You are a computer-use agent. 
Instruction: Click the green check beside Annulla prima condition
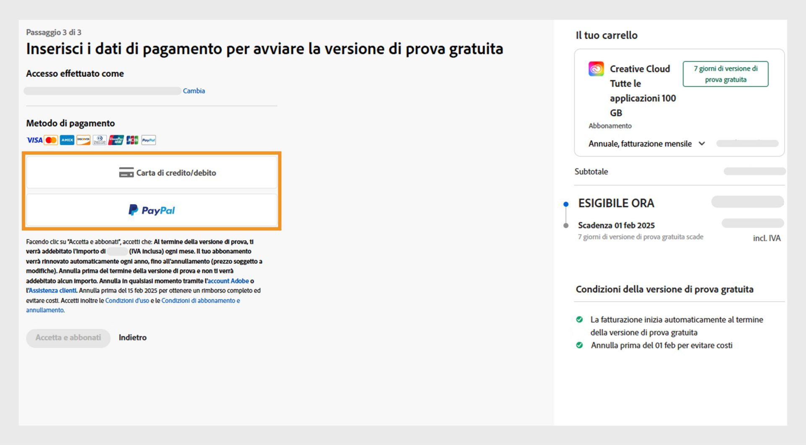(579, 345)
